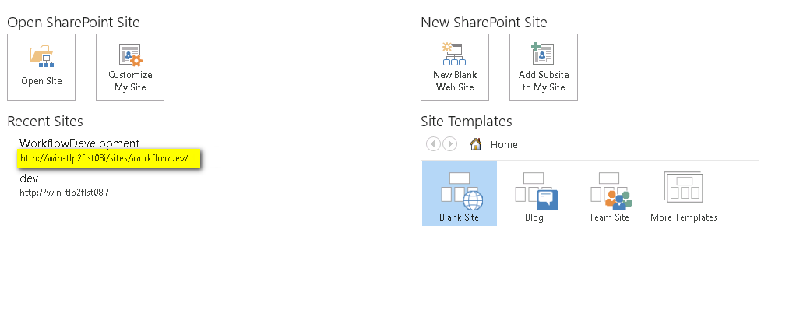Image resolution: width=796 pixels, height=325 pixels.
Task: Create a New Blank Web Site
Action: coord(455,67)
